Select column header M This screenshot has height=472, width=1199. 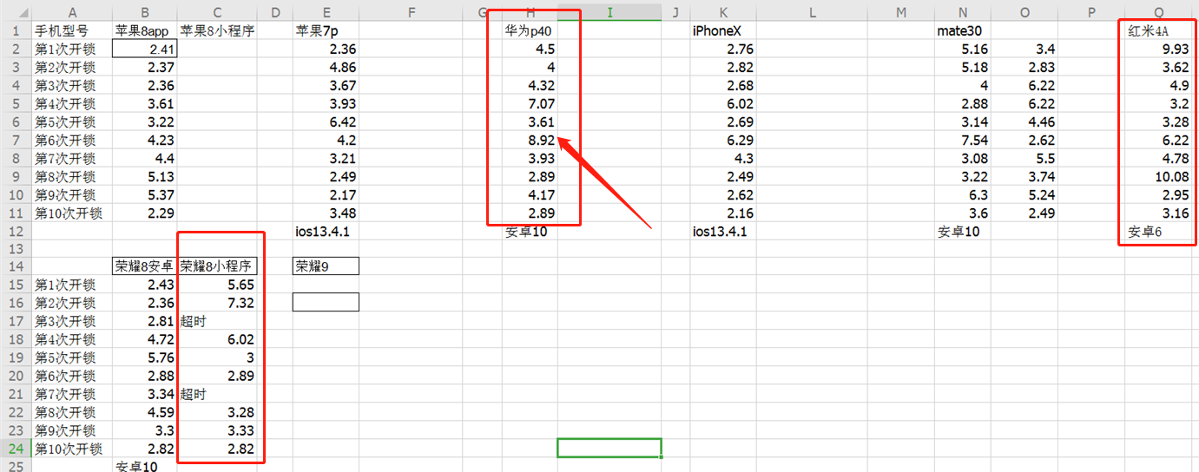coord(901,12)
